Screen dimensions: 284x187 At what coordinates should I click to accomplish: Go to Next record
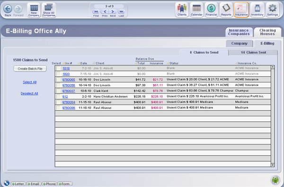point(113,12)
